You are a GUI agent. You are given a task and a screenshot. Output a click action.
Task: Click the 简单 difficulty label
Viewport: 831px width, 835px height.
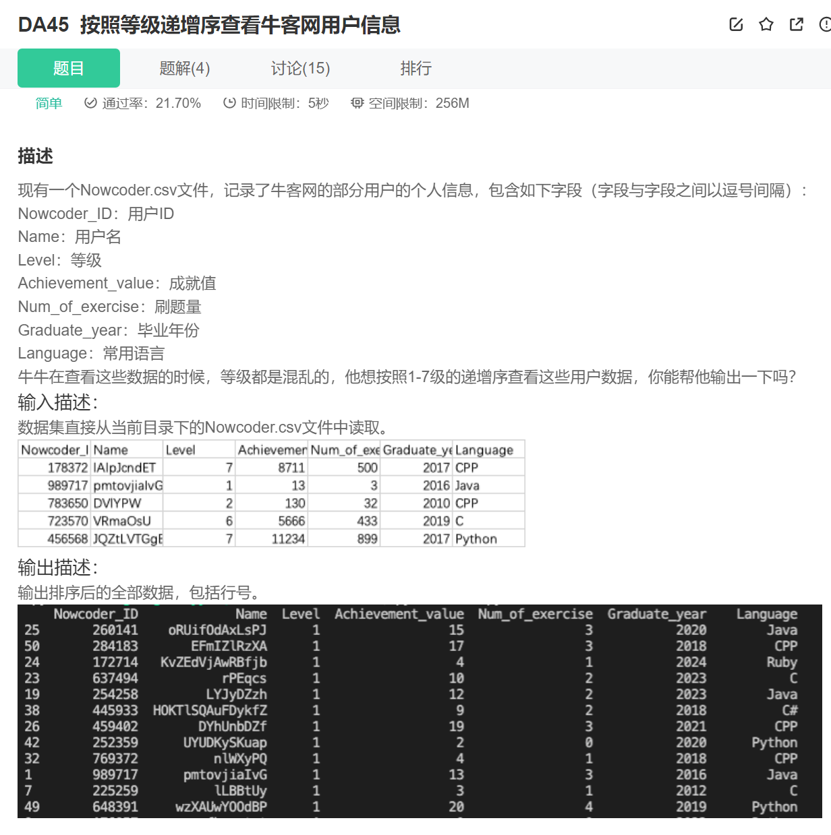point(49,103)
